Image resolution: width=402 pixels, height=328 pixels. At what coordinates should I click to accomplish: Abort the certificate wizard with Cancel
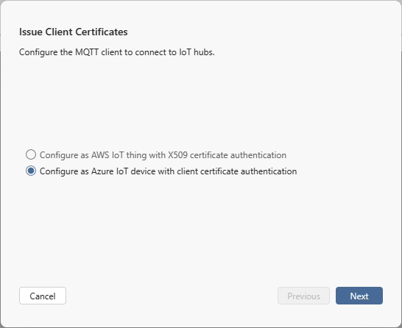43,296
